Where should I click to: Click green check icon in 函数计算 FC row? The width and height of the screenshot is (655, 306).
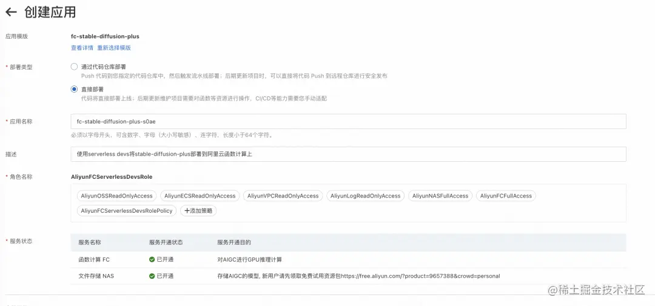click(x=152, y=260)
